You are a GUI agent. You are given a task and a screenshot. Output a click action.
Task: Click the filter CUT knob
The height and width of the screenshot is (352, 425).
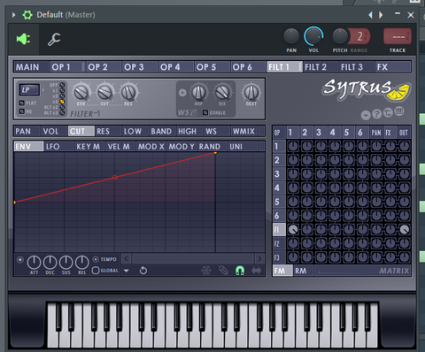coord(104,93)
